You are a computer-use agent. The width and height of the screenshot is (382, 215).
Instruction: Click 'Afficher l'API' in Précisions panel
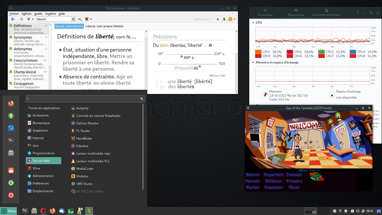pos(217,76)
